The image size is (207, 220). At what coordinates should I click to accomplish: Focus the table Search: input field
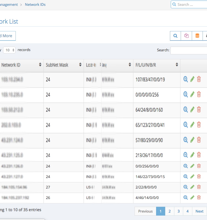point(189,50)
